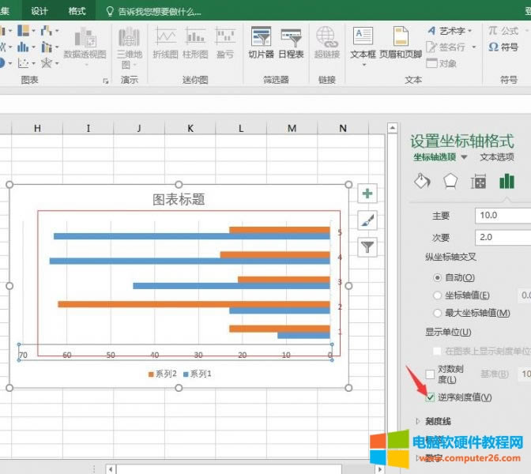Screen dimensions: 531x474
Task: Open the Text Box (文本框) tool
Action: 363,38
